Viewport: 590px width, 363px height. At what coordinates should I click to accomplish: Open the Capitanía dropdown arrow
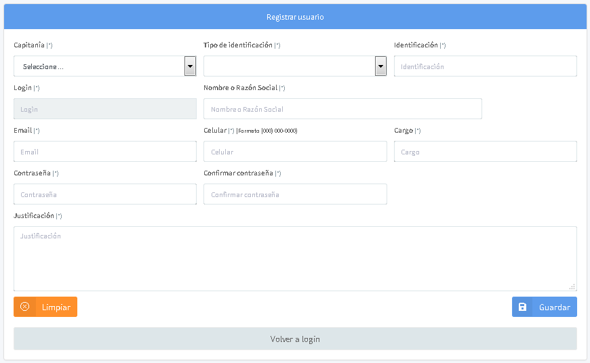tap(191, 66)
